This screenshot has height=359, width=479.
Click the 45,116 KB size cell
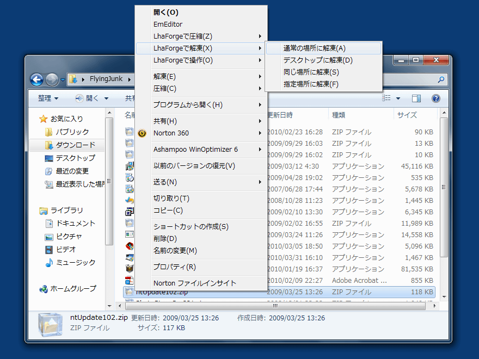pos(417,166)
